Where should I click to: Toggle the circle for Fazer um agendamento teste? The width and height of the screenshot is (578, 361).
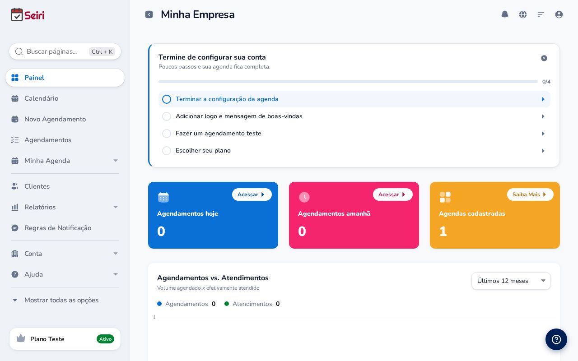(167, 134)
